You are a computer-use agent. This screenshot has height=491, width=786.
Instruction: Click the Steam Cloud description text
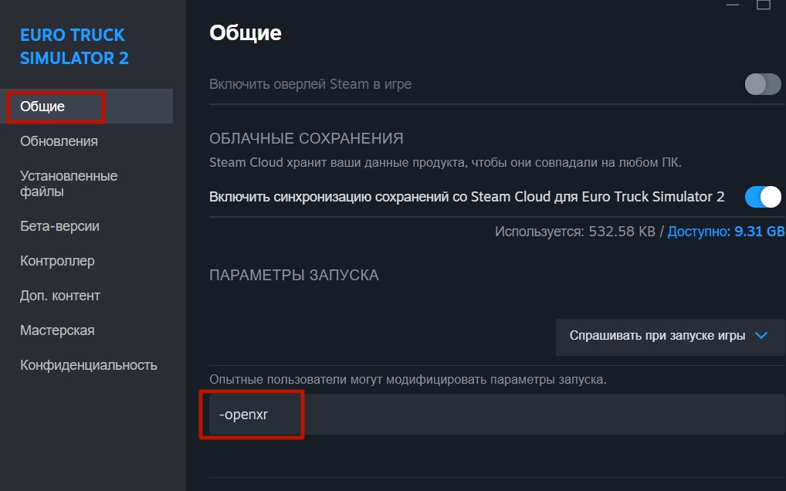pos(446,163)
